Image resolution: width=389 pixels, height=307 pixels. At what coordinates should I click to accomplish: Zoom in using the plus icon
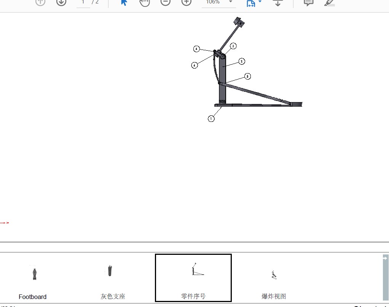pyautogui.click(x=186, y=2)
